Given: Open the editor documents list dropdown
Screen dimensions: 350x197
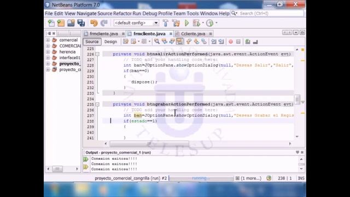Looking at the screenshot, I should tap(296, 33).
